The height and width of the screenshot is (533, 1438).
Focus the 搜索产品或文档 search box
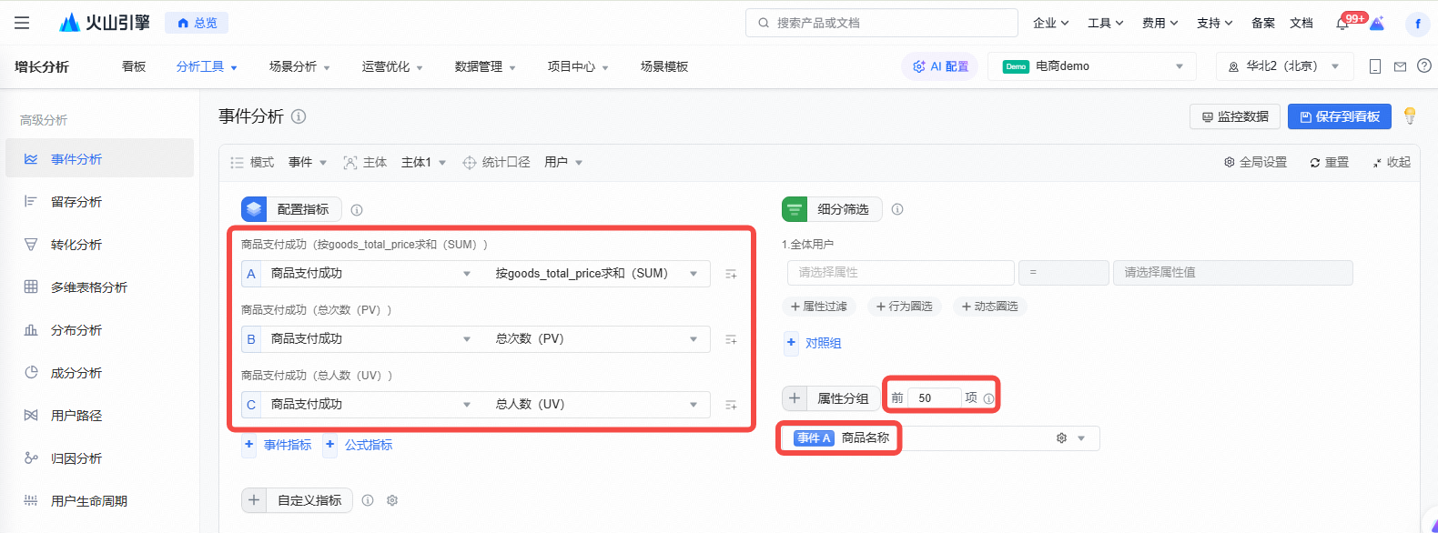881,23
